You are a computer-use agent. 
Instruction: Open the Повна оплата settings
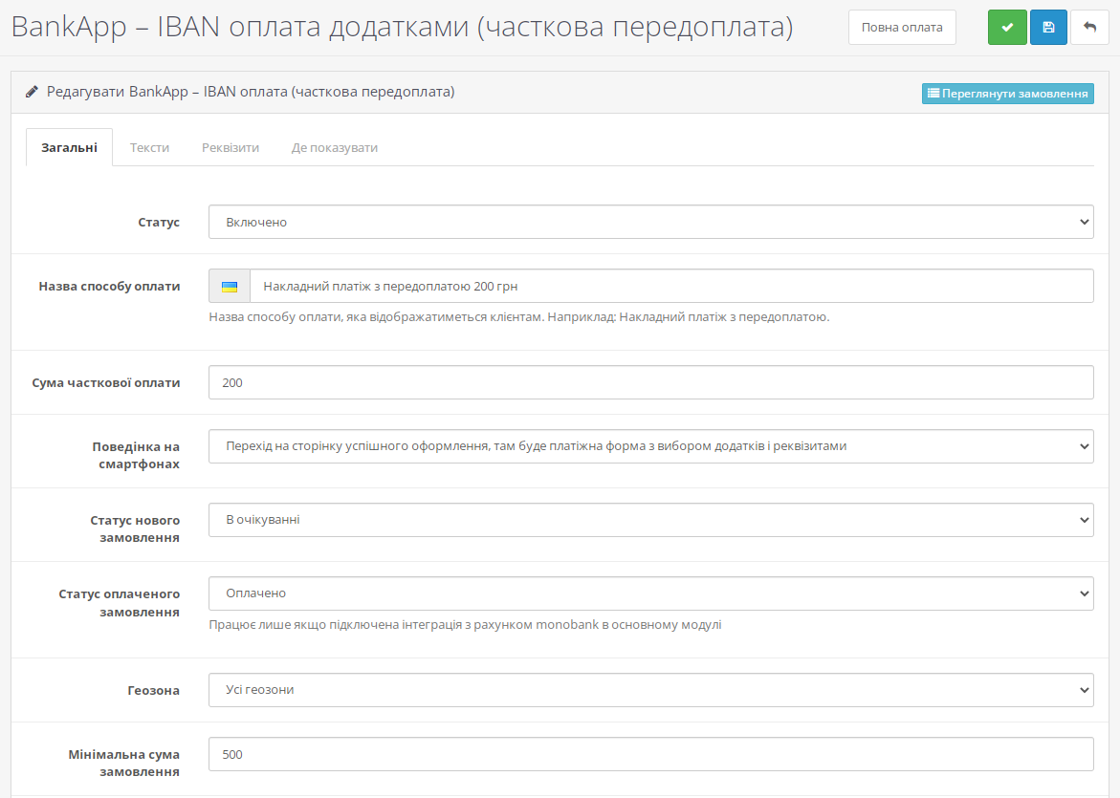[x=902, y=28]
